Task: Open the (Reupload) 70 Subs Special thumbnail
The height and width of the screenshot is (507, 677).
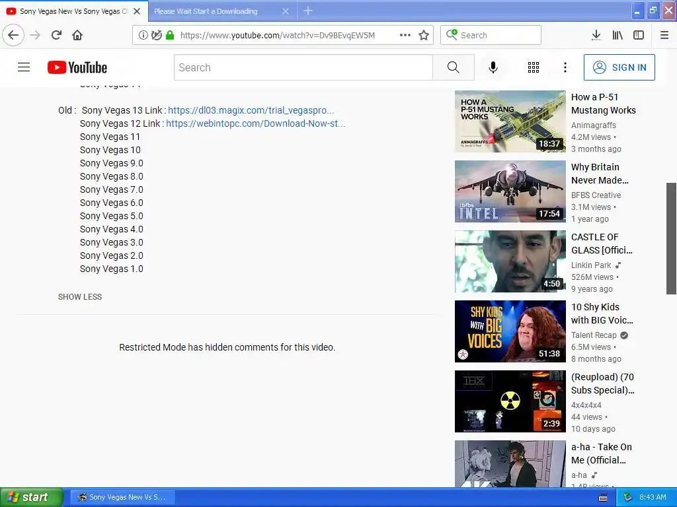Action: tap(510, 401)
